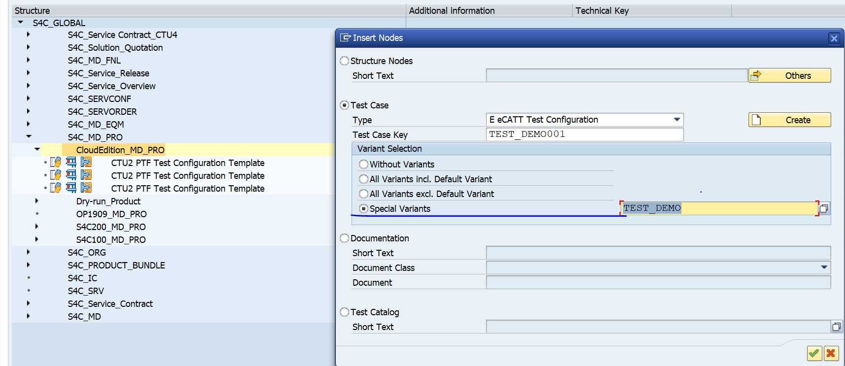Viewport: 845px width, 366px height.
Task: Select S4C100_MD_PRO tree row
Action: (111, 240)
